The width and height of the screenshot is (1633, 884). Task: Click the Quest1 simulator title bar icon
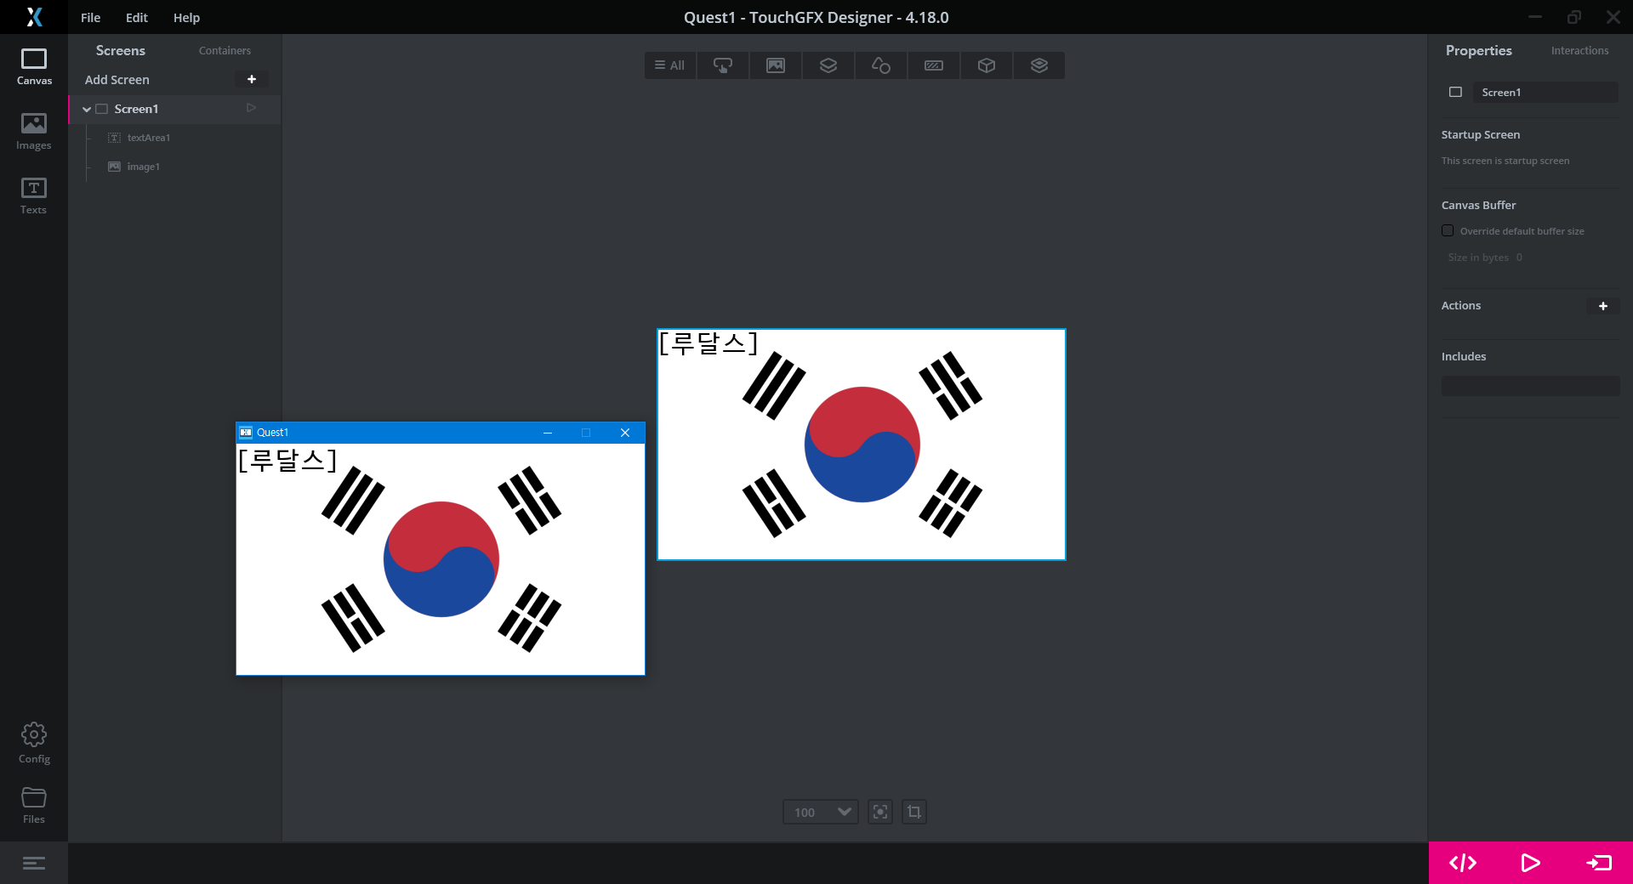tap(246, 433)
